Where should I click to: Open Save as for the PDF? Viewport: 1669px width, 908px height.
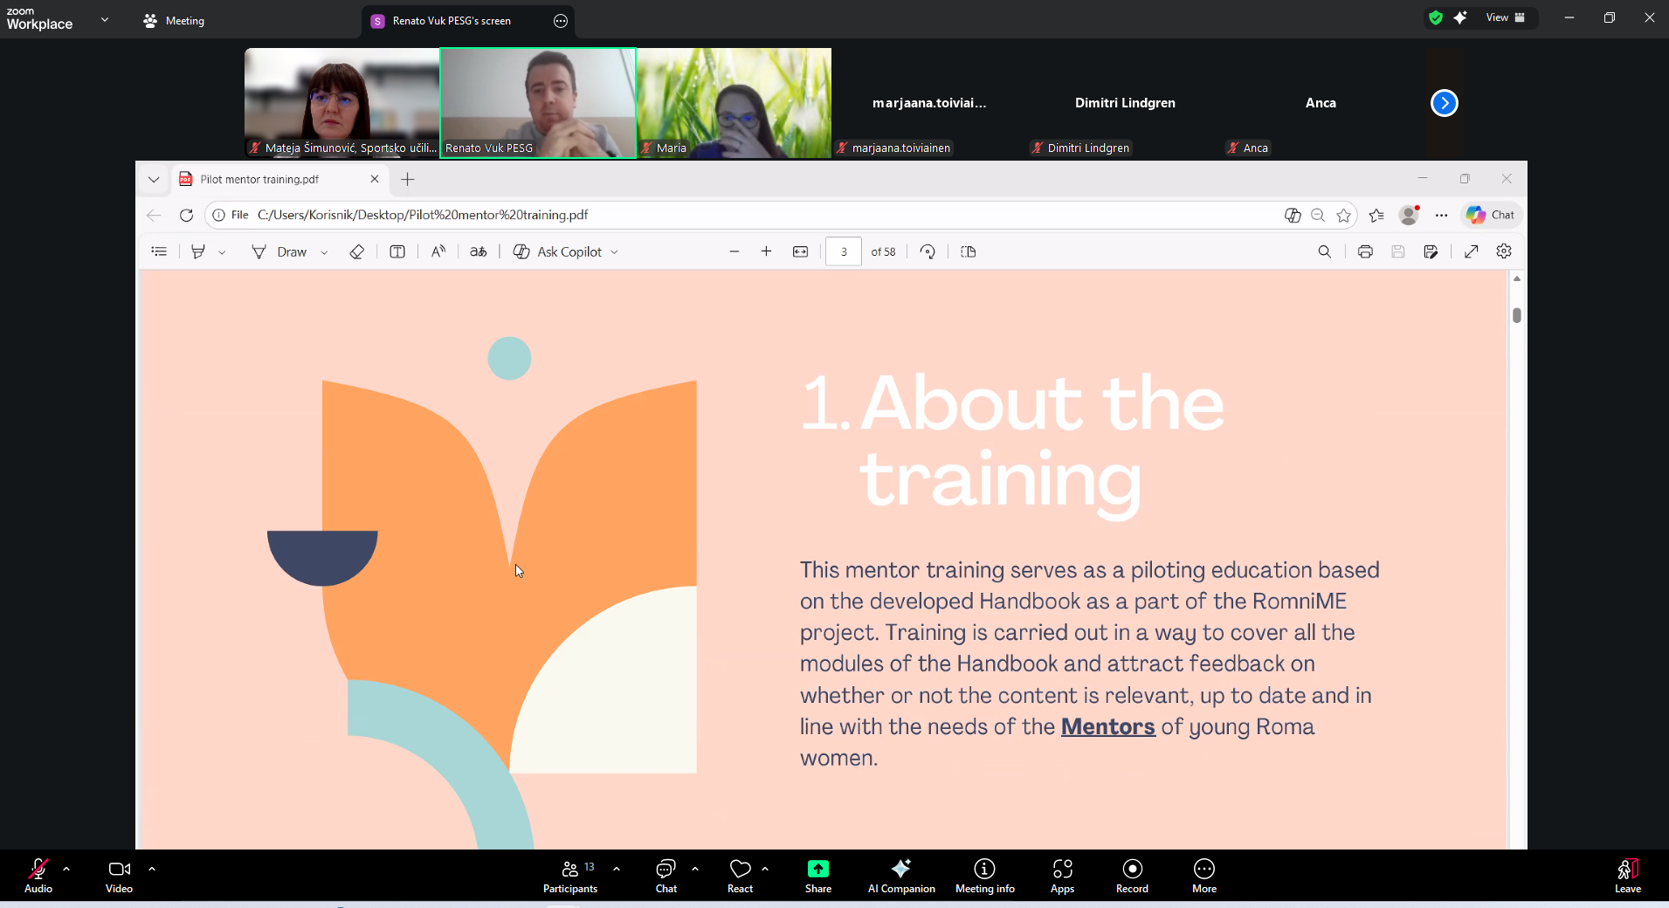tap(1431, 251)
